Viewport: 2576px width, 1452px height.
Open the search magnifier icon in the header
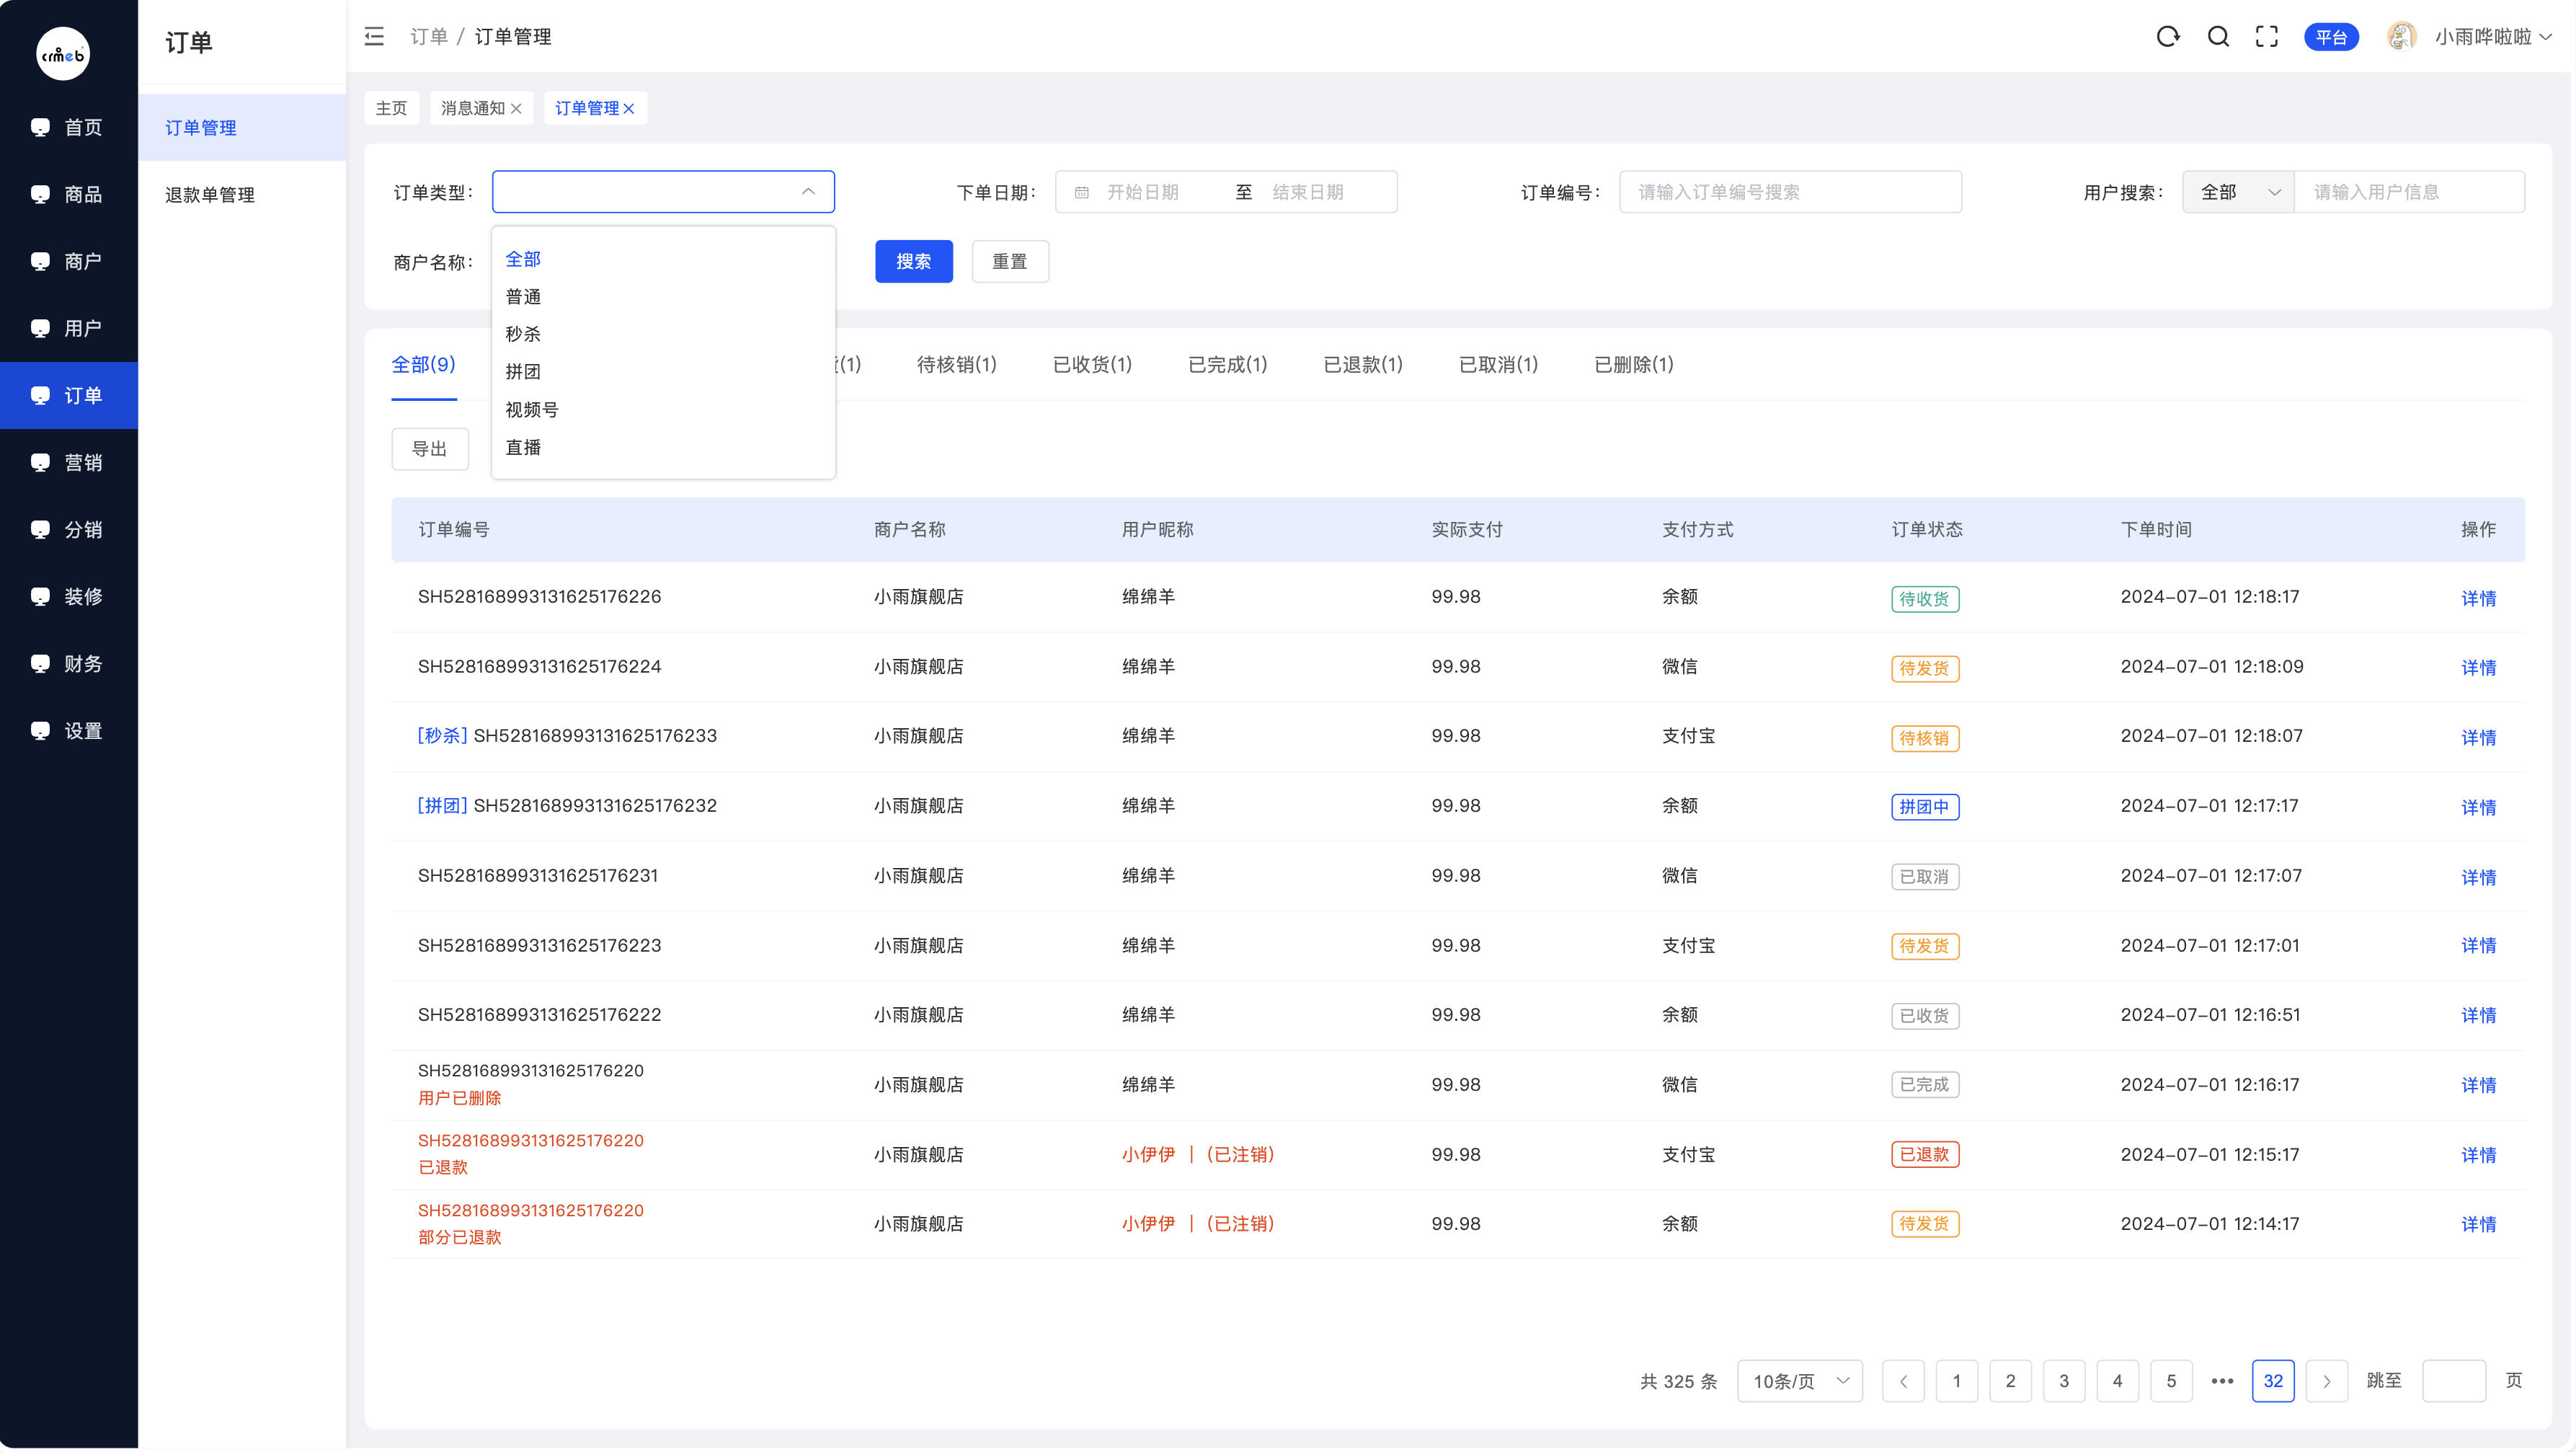(x=2218, y=37)
